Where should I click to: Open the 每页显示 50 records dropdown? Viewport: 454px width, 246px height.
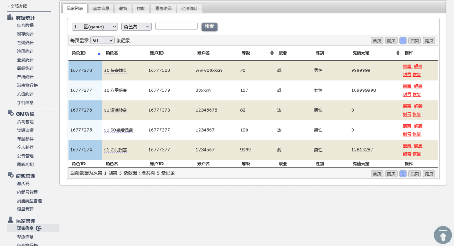point(102,40)
